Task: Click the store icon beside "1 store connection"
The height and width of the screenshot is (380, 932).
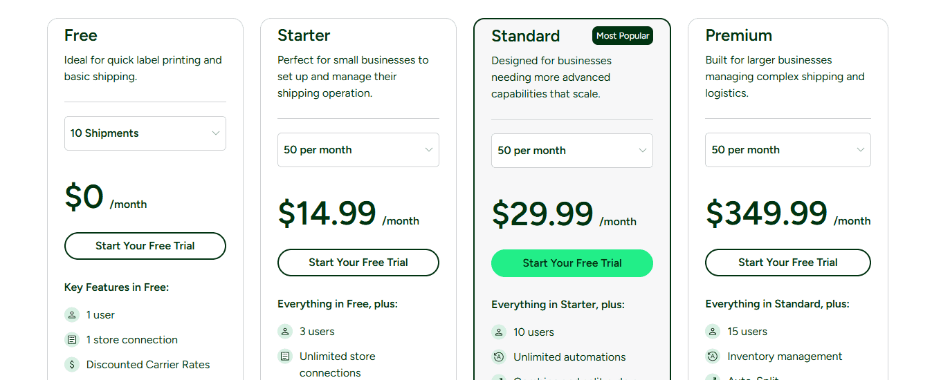Action: click(x=72, y=340)
